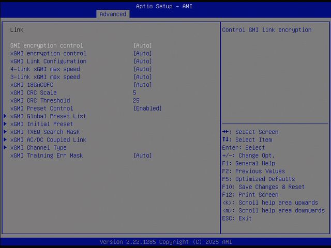Click arrow beside xGMI Channel Type

tap(5, 147)
